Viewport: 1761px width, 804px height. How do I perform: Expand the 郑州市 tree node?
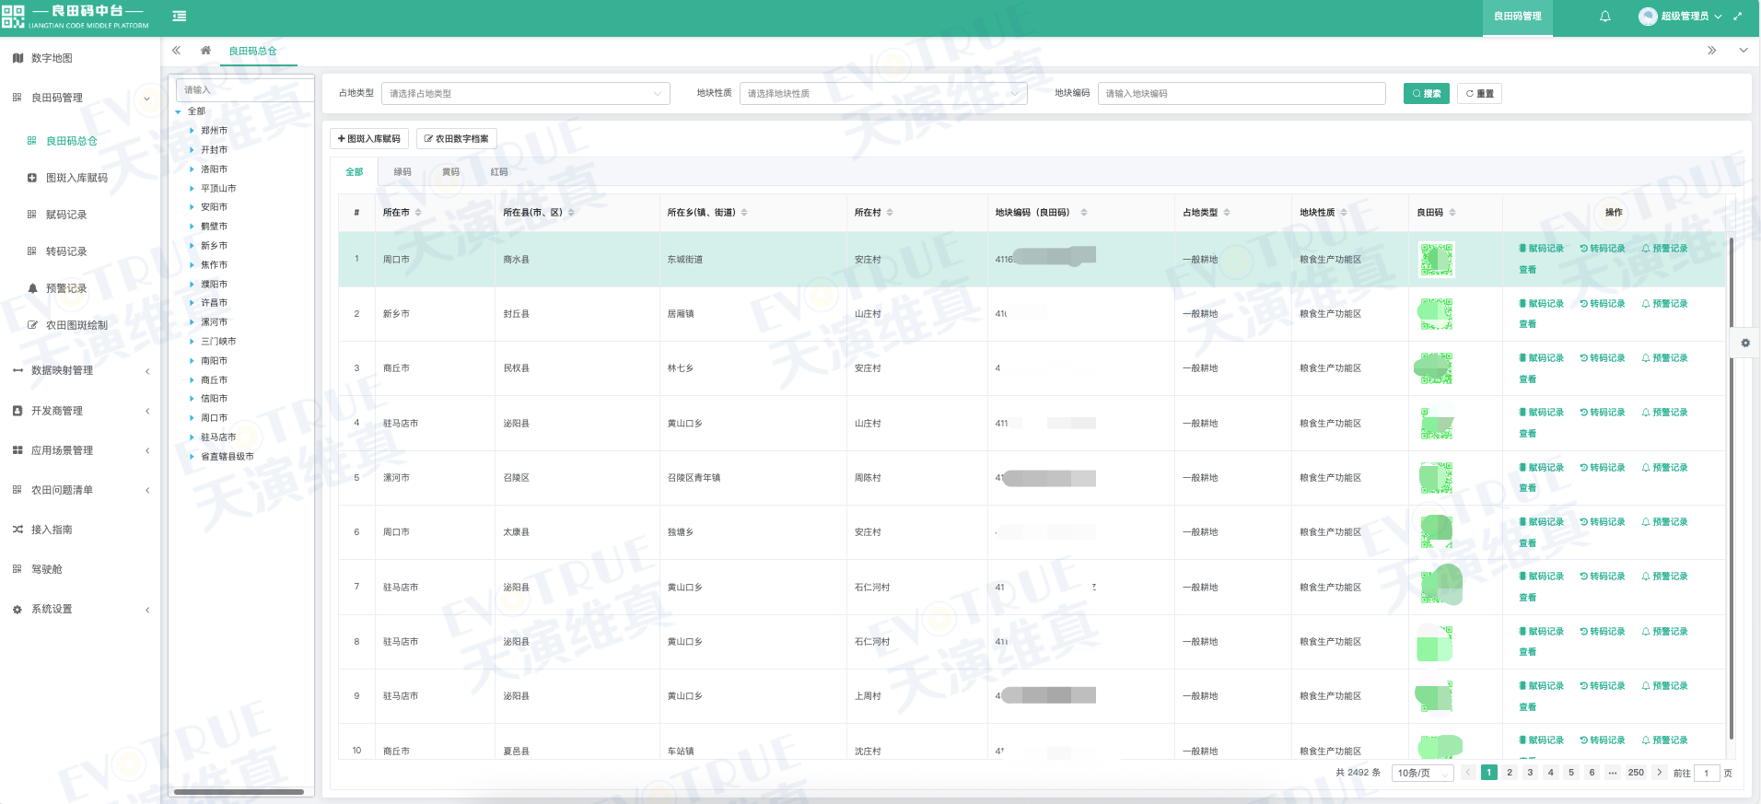click(192, 131)
